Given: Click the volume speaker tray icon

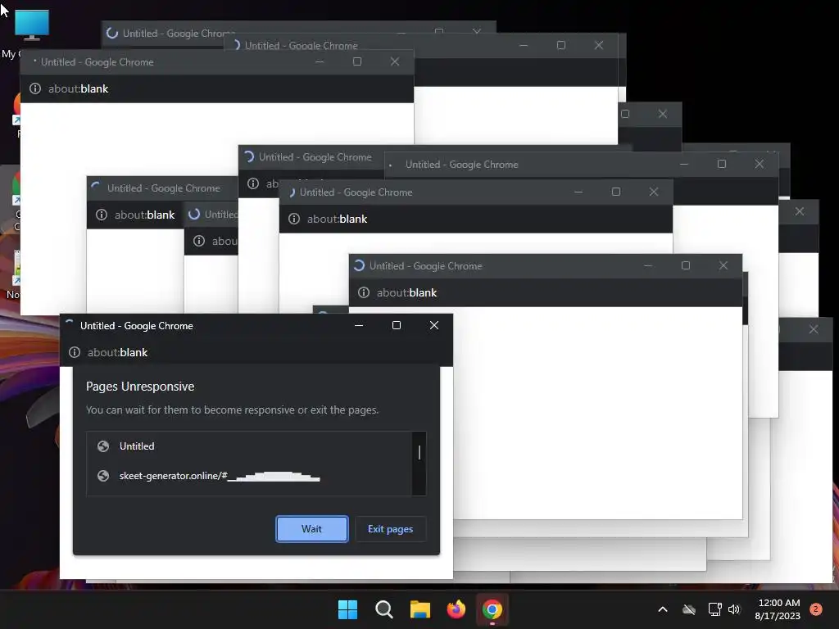Looking at the screenshot, I should click(734, 609).
